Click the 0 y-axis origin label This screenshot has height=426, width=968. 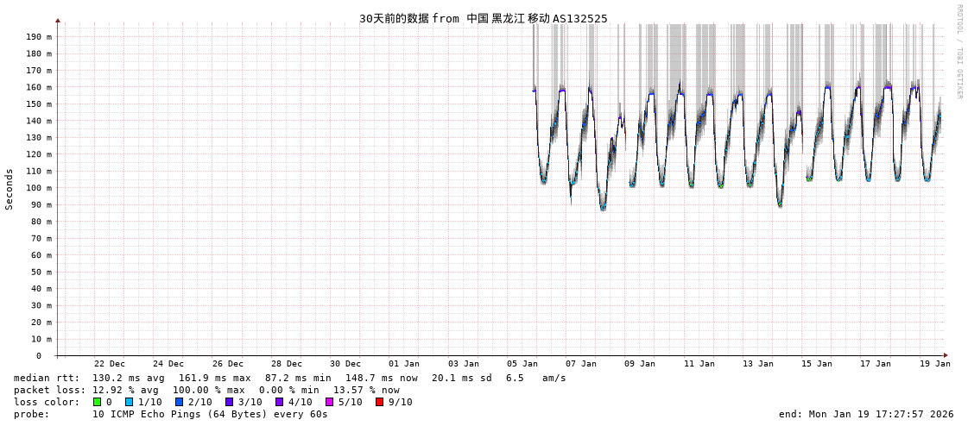click(38, 355)
